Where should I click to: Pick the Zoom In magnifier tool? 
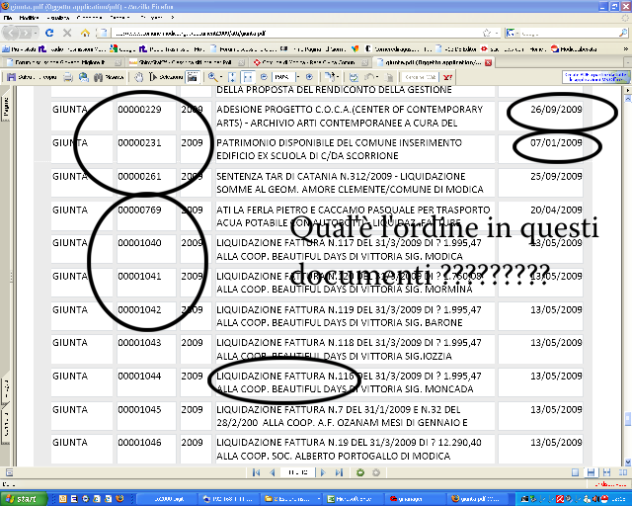tap(212, 77)
